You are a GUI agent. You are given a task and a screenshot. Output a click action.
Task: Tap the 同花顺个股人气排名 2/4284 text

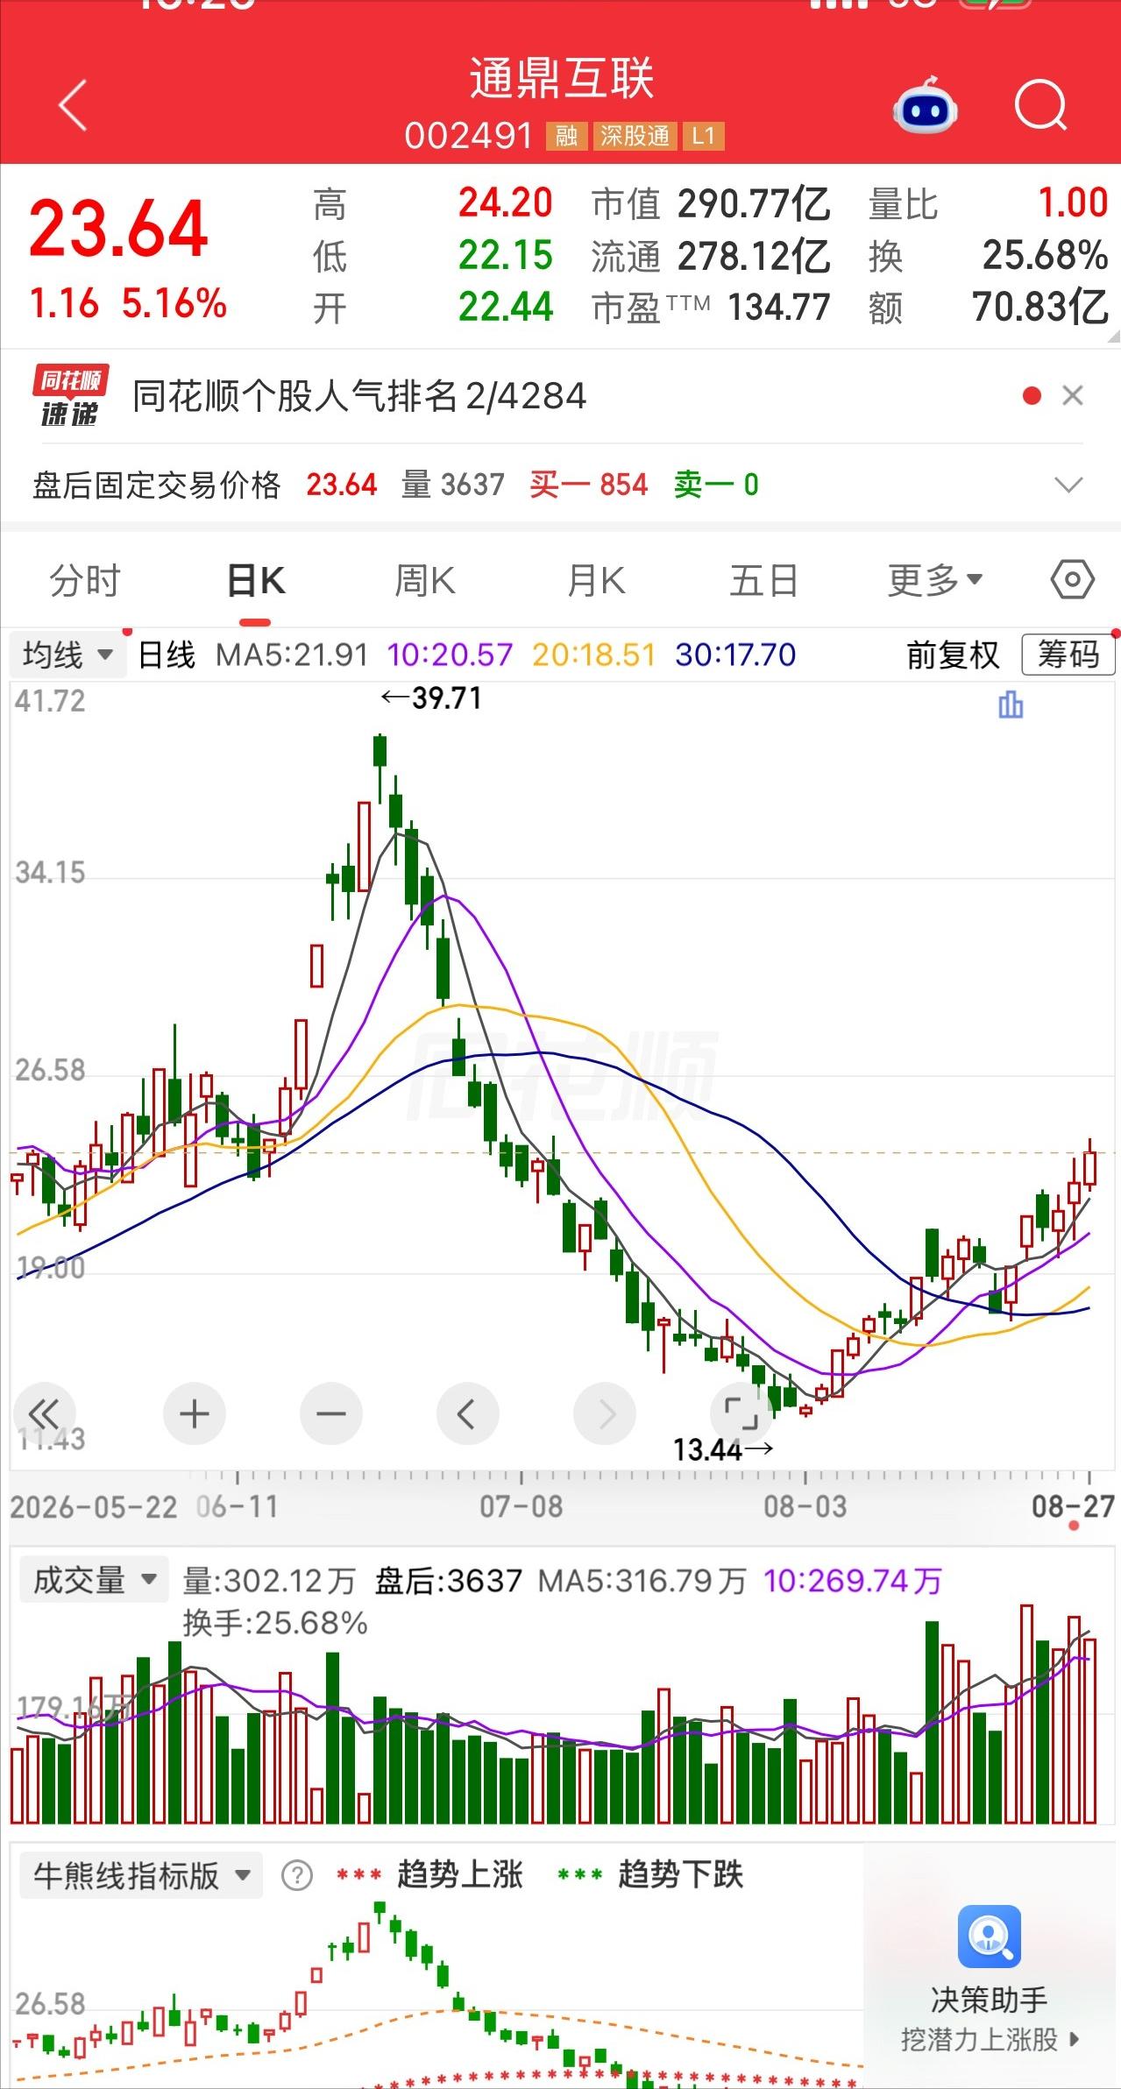click(359, 396)
